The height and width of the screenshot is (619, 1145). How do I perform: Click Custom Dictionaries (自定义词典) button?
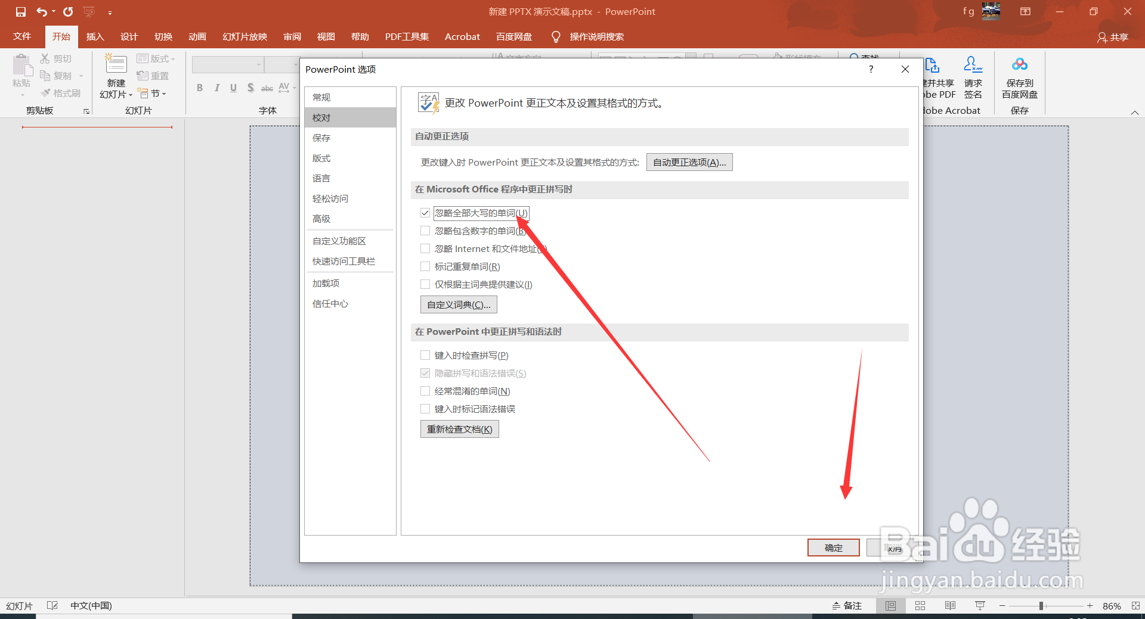pyautogui.click(x=459, y=304)
